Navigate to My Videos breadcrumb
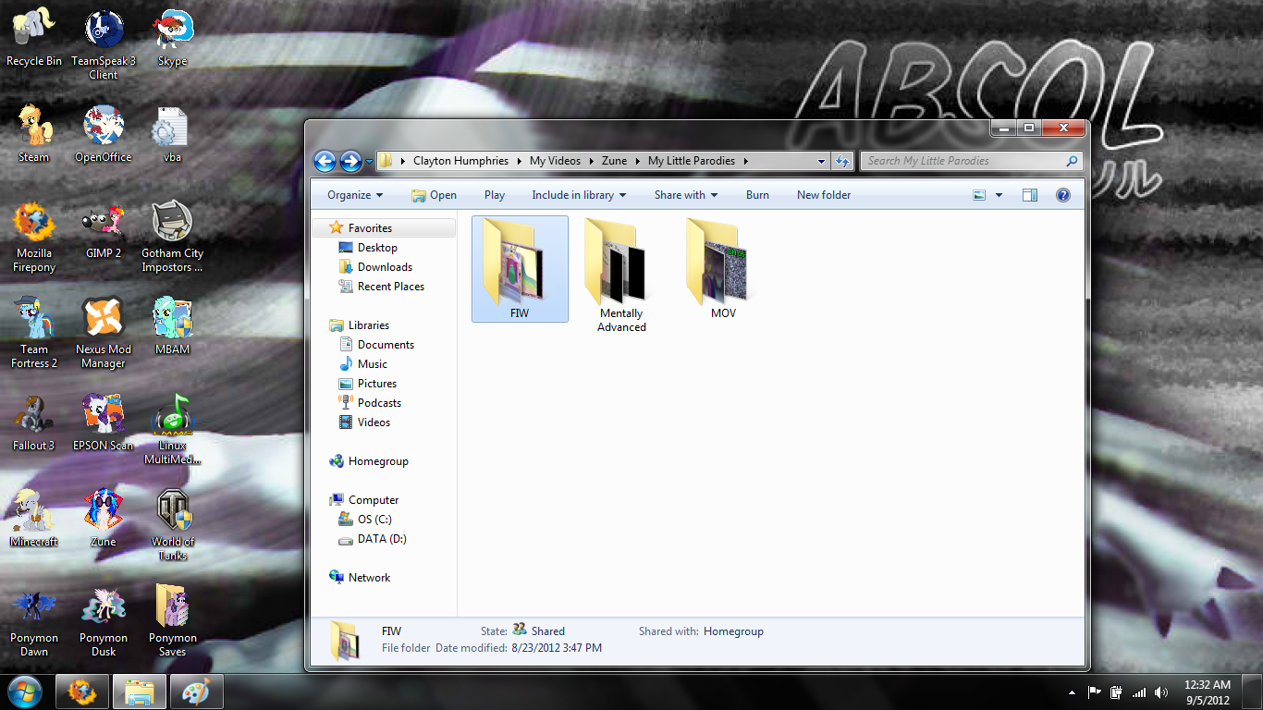Image resolution: width=1263 pixels, height=710 pixels. pos(555,161)
